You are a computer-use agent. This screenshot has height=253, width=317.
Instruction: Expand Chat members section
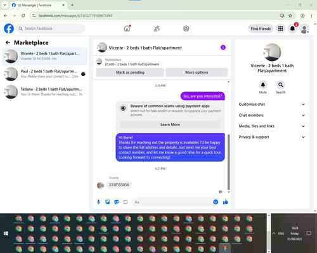tap(272, 115)
